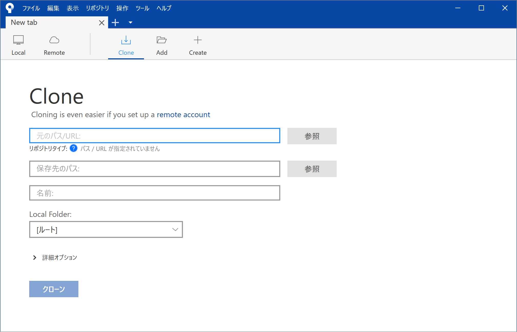Image resolution: width=517 pixels, height=332 pixels.
Task: Open the ファイル menu
Action: point(31,8)
